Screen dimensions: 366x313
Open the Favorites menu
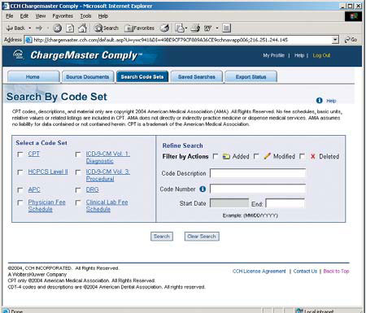click(63, 16)
